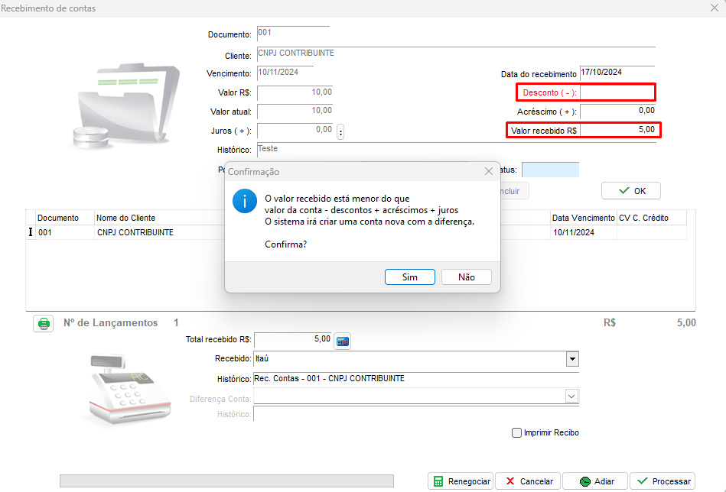This screenshot has height=492, width=726.
Task: Click the printer icon beside Nº de Lançamentos
Action: (x=44, y=323)
